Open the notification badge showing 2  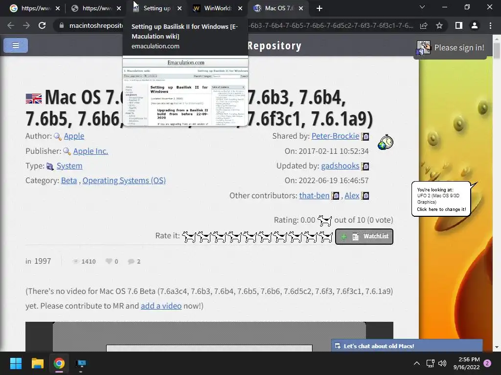click(487, 363)
